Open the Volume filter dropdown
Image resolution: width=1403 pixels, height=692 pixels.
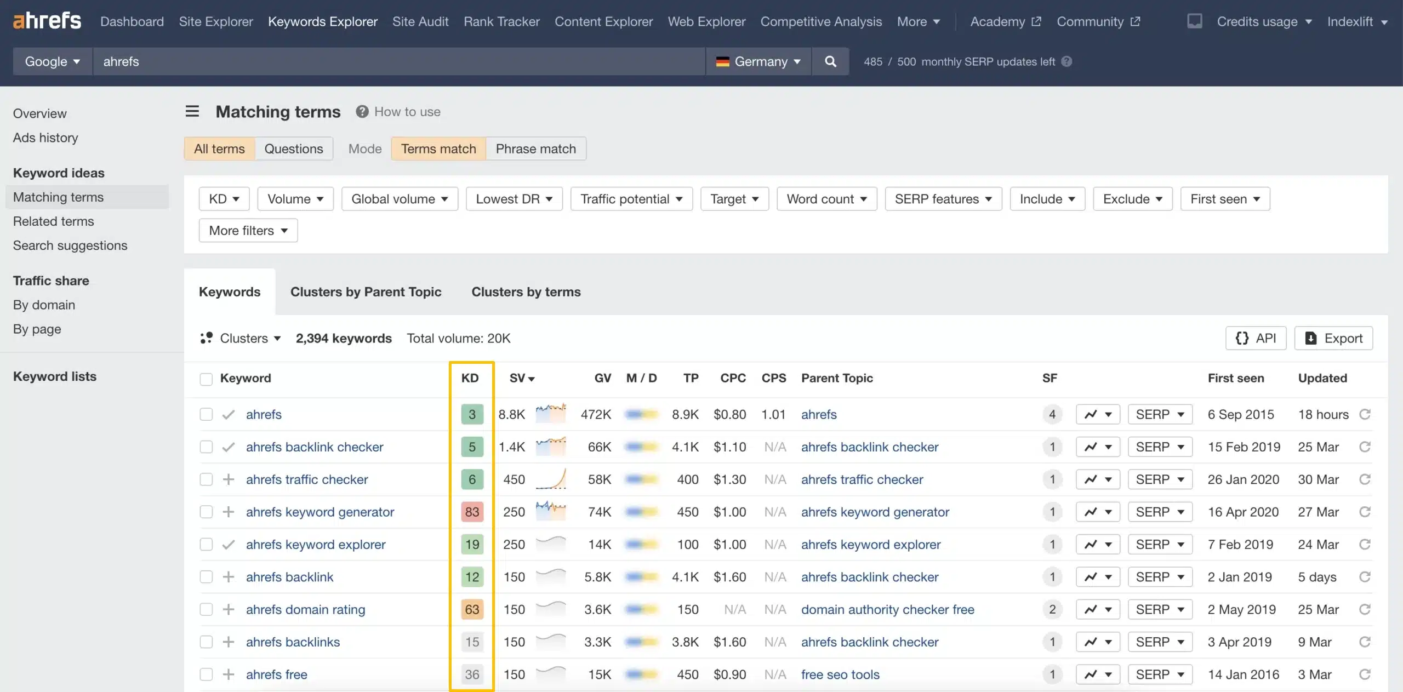pos(295,199)
